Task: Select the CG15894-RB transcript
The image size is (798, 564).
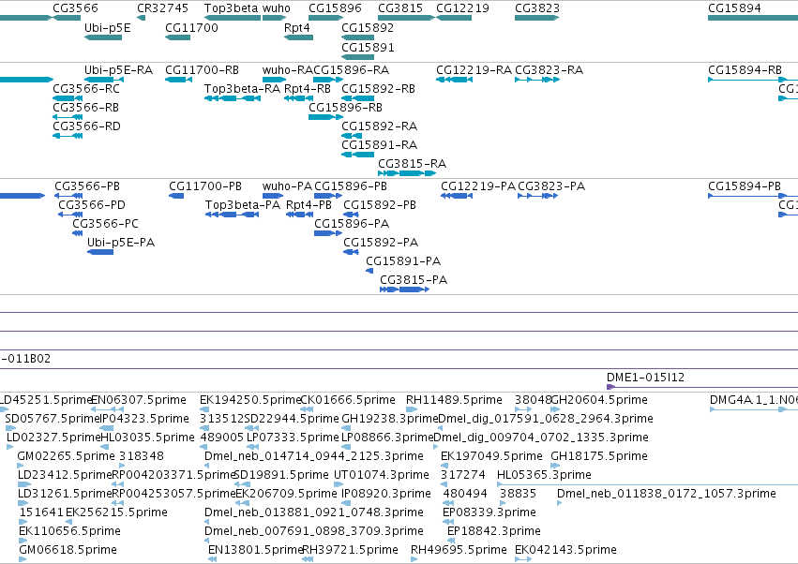Action: coord(745,70)
